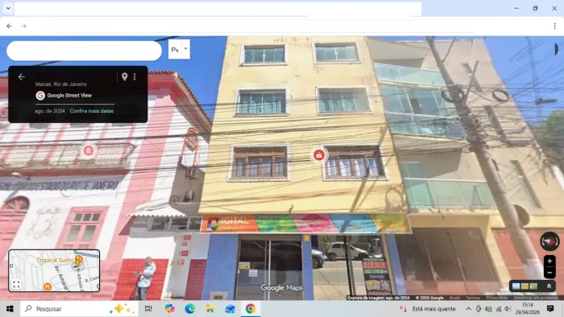Click Google Maps search box

(x=84, y=51)
